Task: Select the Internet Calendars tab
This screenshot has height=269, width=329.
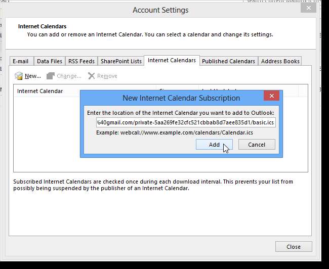Action: (x=172, y=61)
